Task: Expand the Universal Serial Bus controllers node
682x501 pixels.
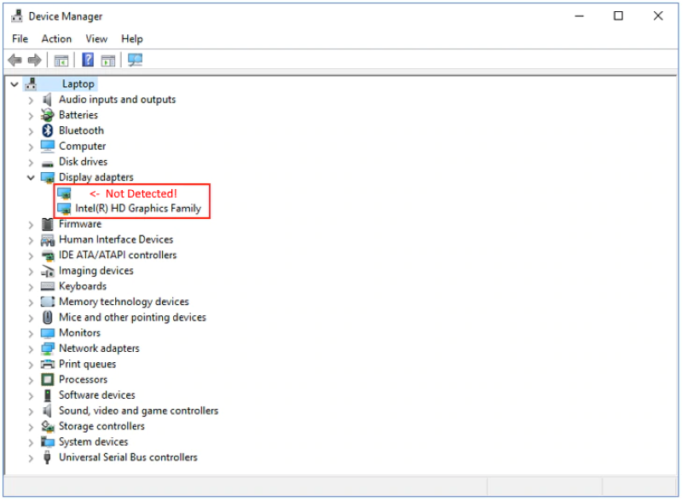Action: point(32,458)
